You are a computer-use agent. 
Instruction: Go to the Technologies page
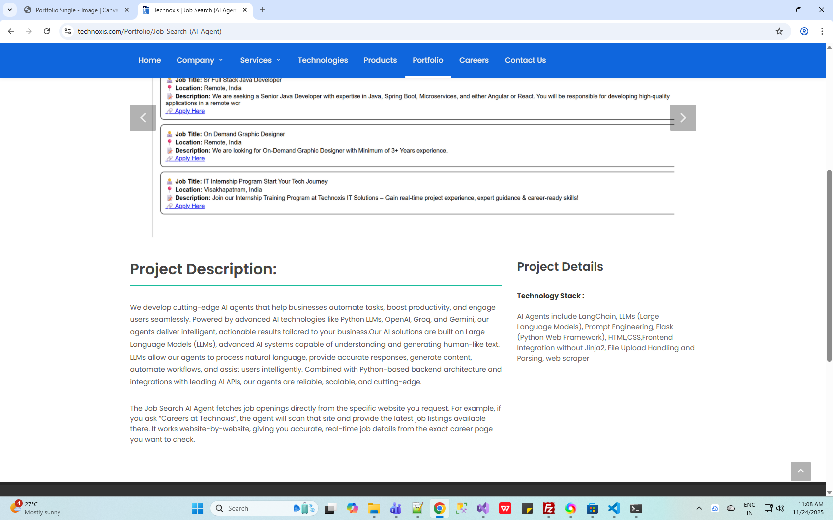tap(323, 60)
